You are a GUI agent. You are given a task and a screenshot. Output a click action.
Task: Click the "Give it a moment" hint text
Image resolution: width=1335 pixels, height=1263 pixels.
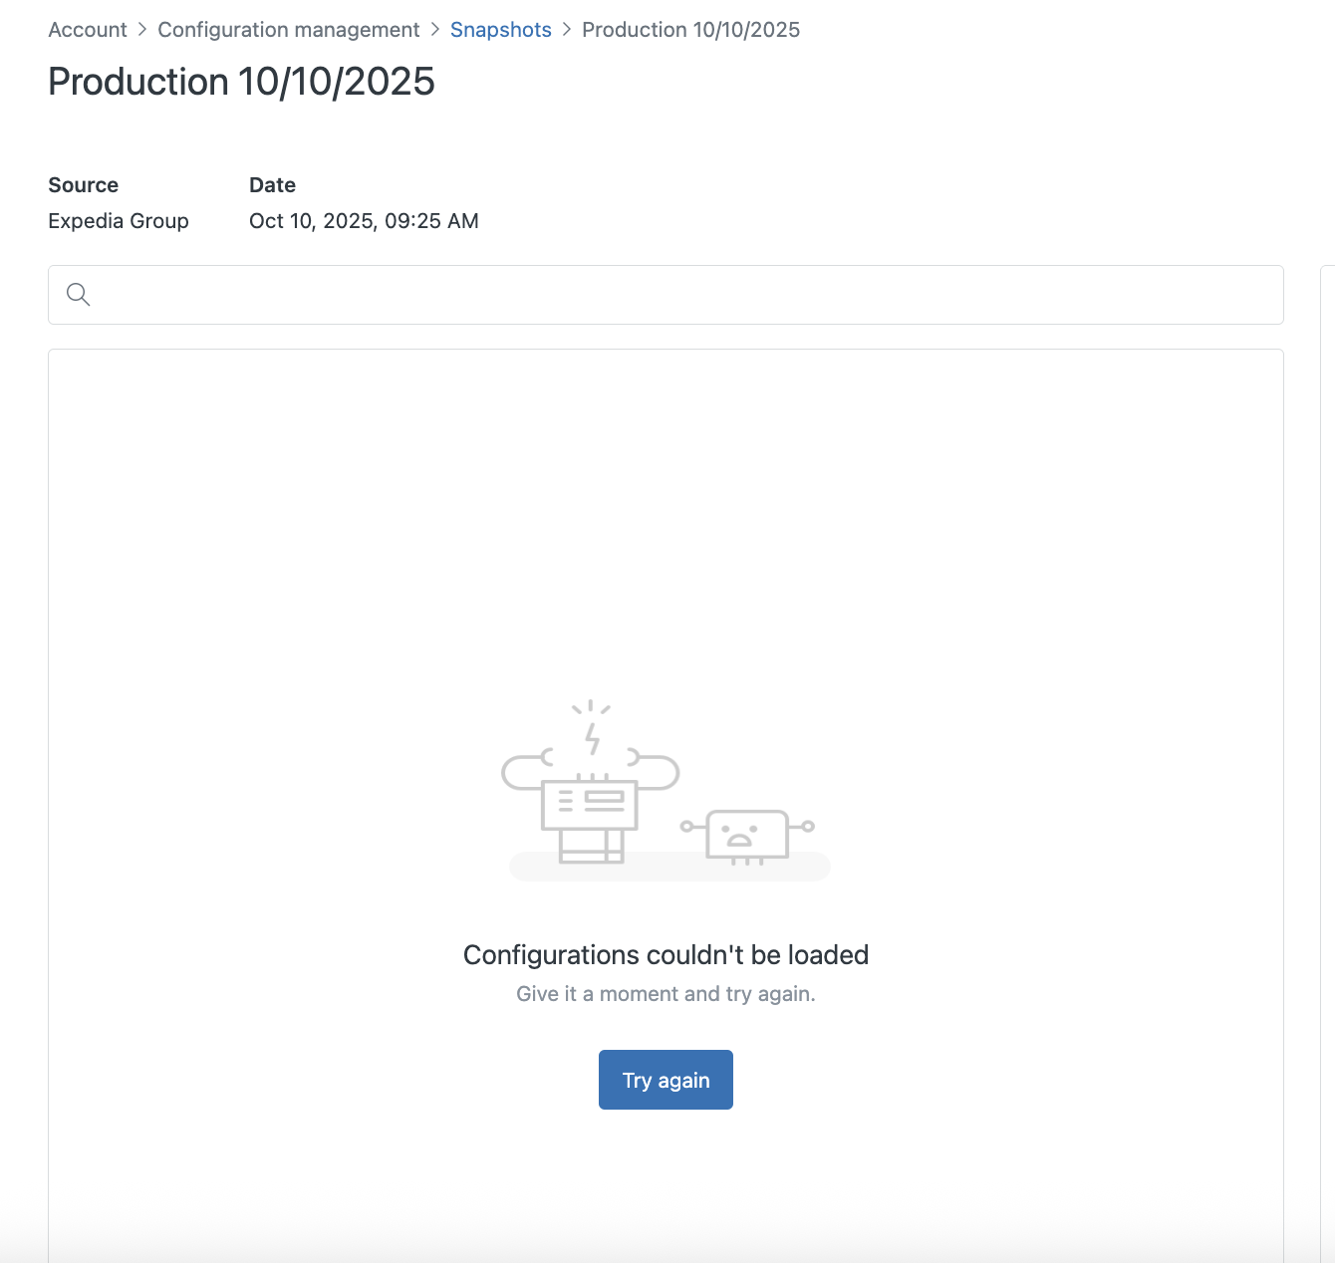[666, 994]
